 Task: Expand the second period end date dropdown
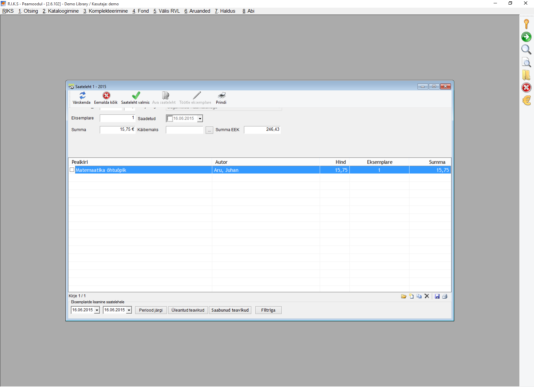(129, 310)
